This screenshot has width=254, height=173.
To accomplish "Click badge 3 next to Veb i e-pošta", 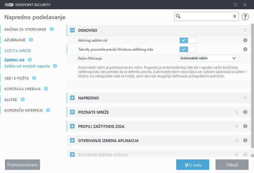I will [x=34, y=78].
